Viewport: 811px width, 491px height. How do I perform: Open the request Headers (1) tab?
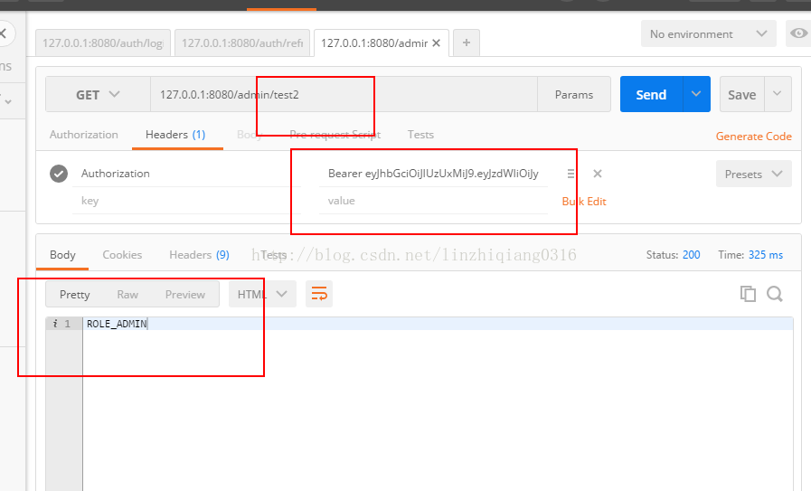pyautogui.click(x=175, y=135)
